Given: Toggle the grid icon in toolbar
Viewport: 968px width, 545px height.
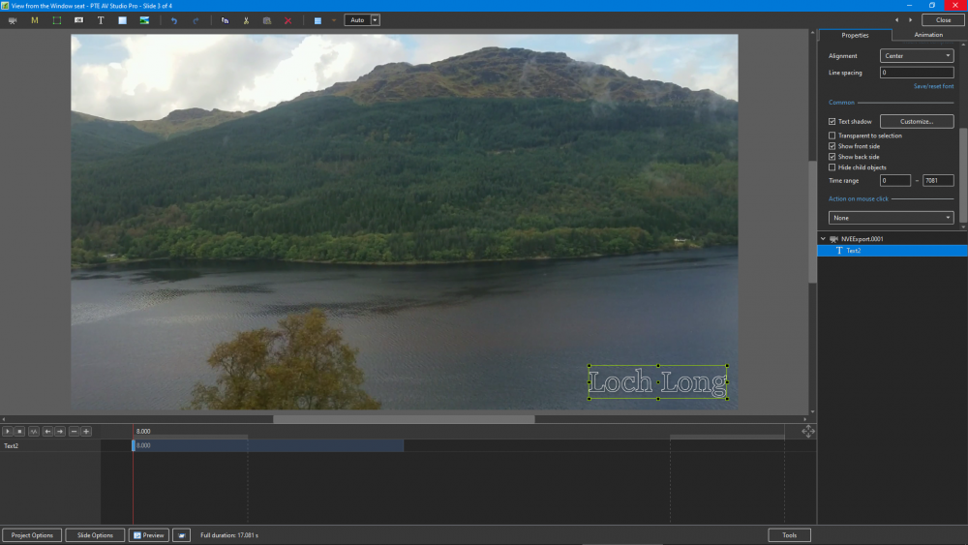Looking at the screenshot, I should coord(318,20).
